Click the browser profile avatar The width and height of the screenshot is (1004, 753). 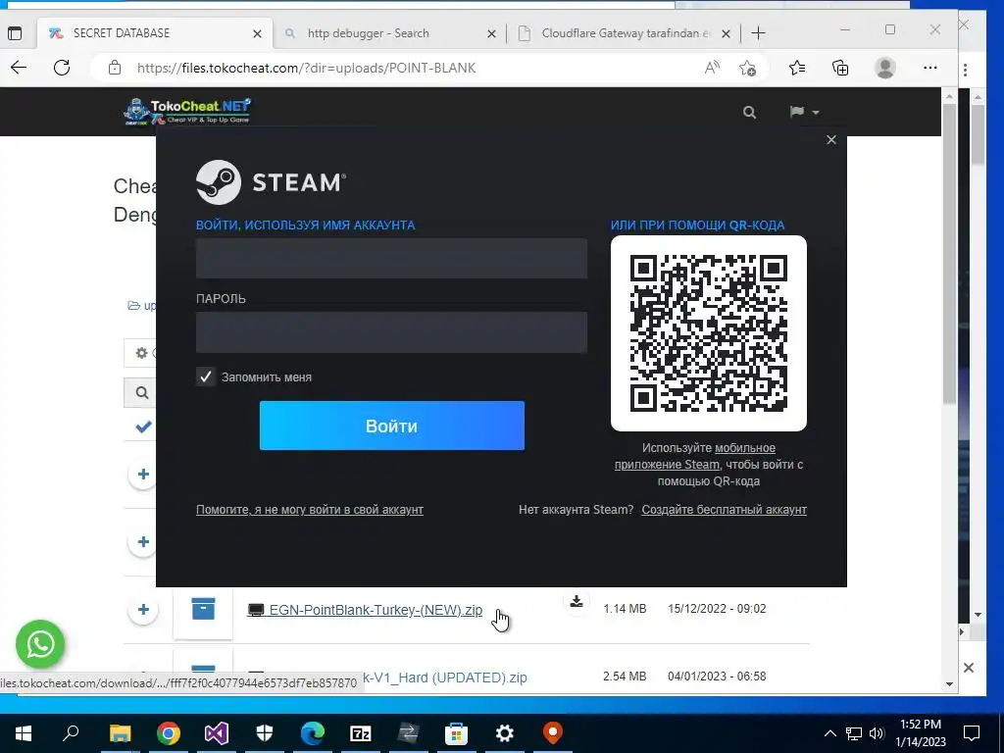pyautogui.click(x=885, y=68)
